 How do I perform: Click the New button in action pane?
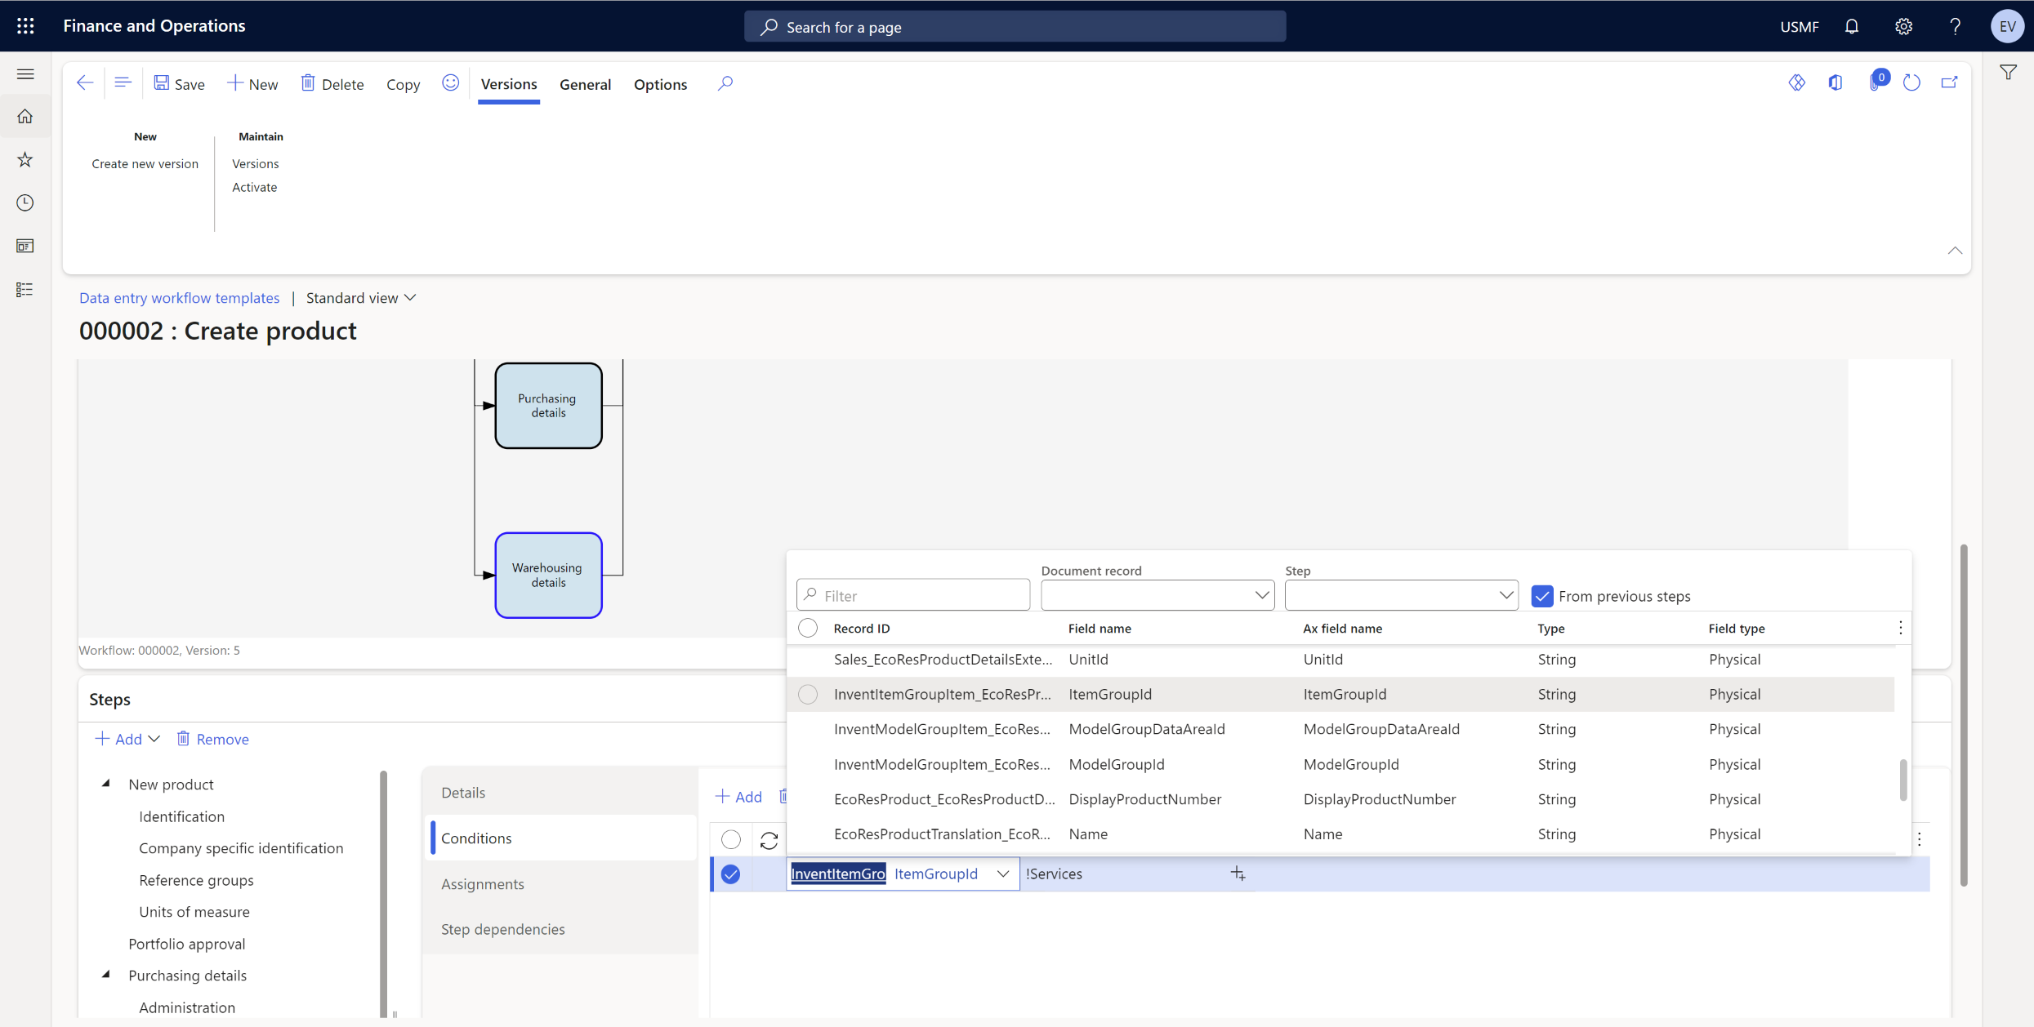(x=252, y=84)
